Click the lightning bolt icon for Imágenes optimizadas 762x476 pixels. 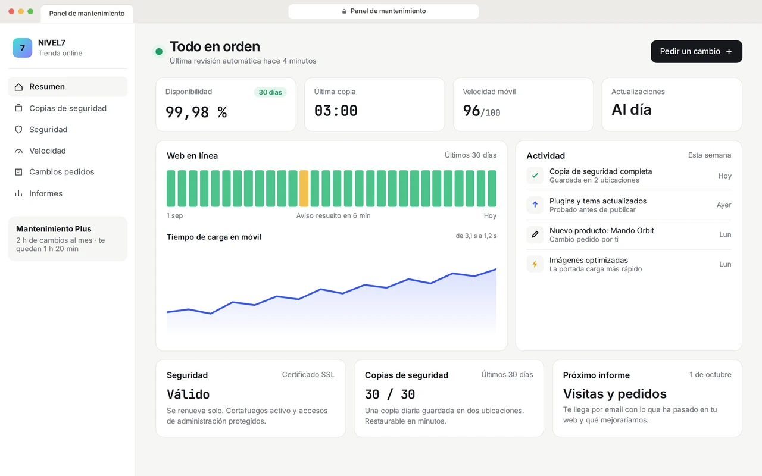point(535,264)
